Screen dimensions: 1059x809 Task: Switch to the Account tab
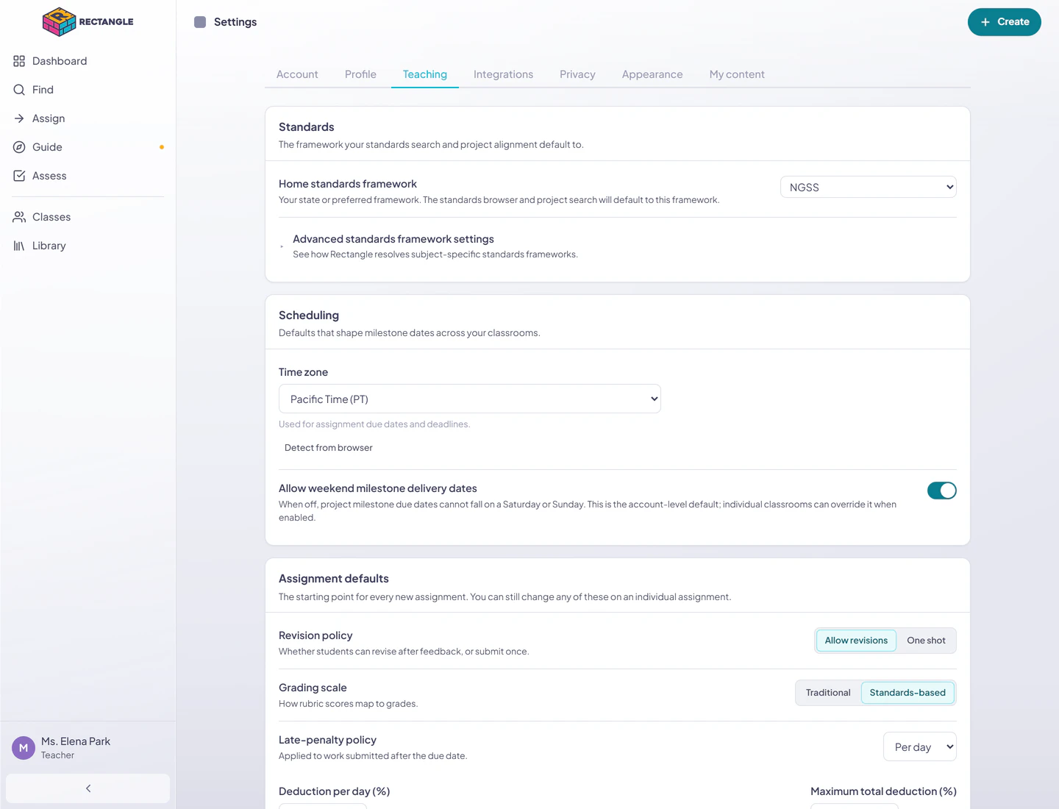tap(297, 74)
